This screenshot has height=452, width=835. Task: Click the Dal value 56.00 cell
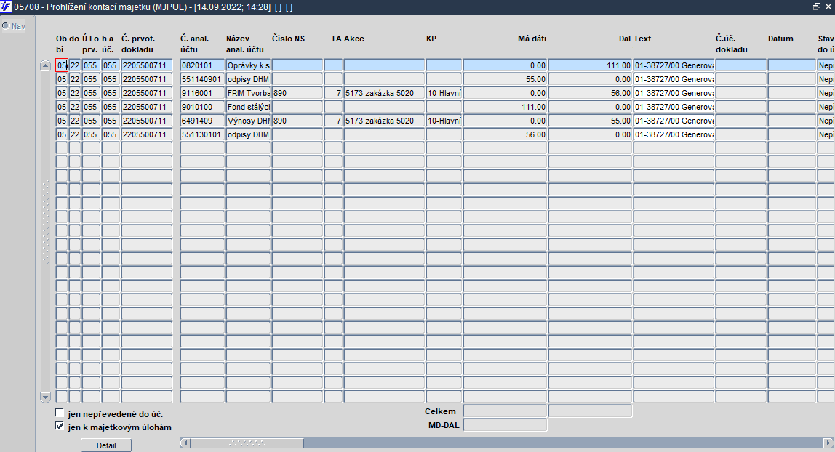(x=590, y=93)
